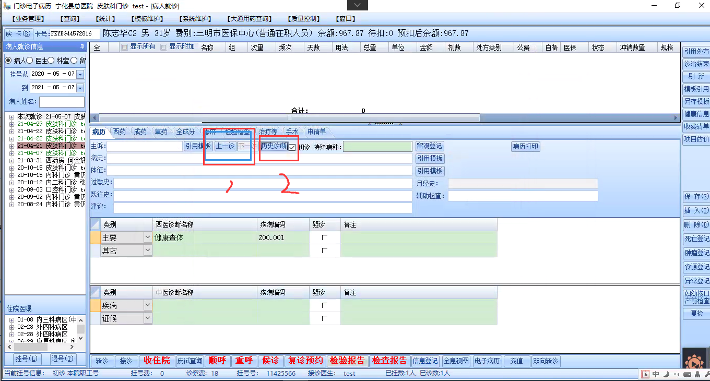This screenshot has width=710, height=381.
Task: Expand the 本次就诊 21-05-07 tree node
Action: tap(11, 116)
